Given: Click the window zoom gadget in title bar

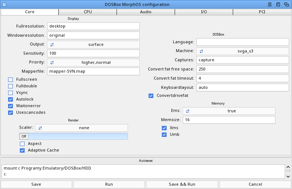Looking at the screenshot, I should point(278,4).
